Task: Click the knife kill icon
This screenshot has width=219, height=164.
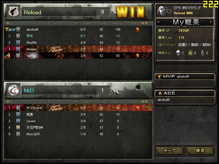Action: click(202, 53)
